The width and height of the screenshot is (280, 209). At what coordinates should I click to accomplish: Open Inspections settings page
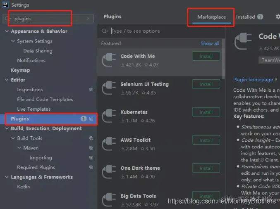tap(30, 90)
